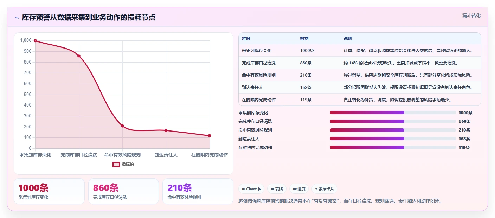Click chart point for 到达责任人

(166, 130)
